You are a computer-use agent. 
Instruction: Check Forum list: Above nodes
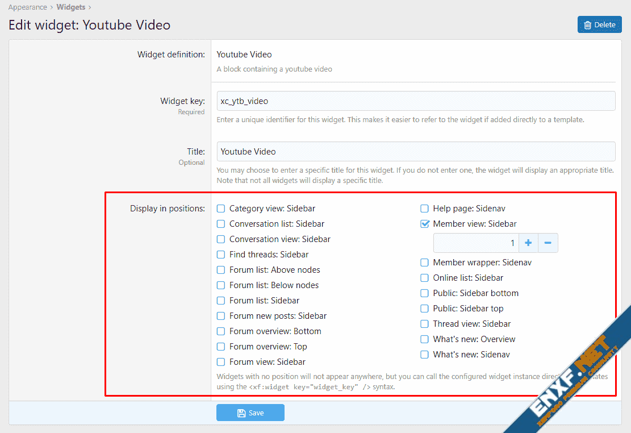point(221,270)
